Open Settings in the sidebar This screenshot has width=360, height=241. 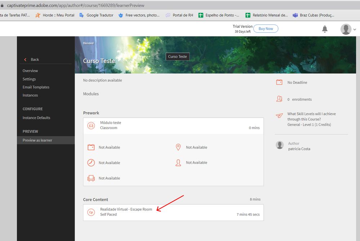pos(29,79)
